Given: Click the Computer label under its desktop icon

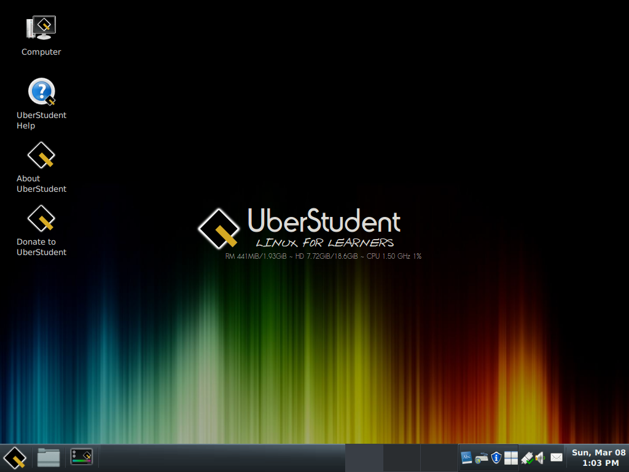Looking at the screenshot, I should pos(41,52).
